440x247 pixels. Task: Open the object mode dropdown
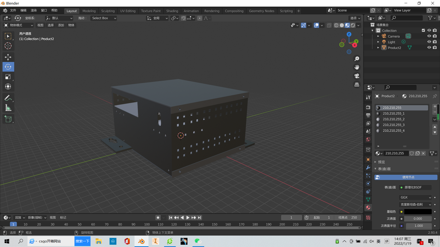(x=18, y=25)
